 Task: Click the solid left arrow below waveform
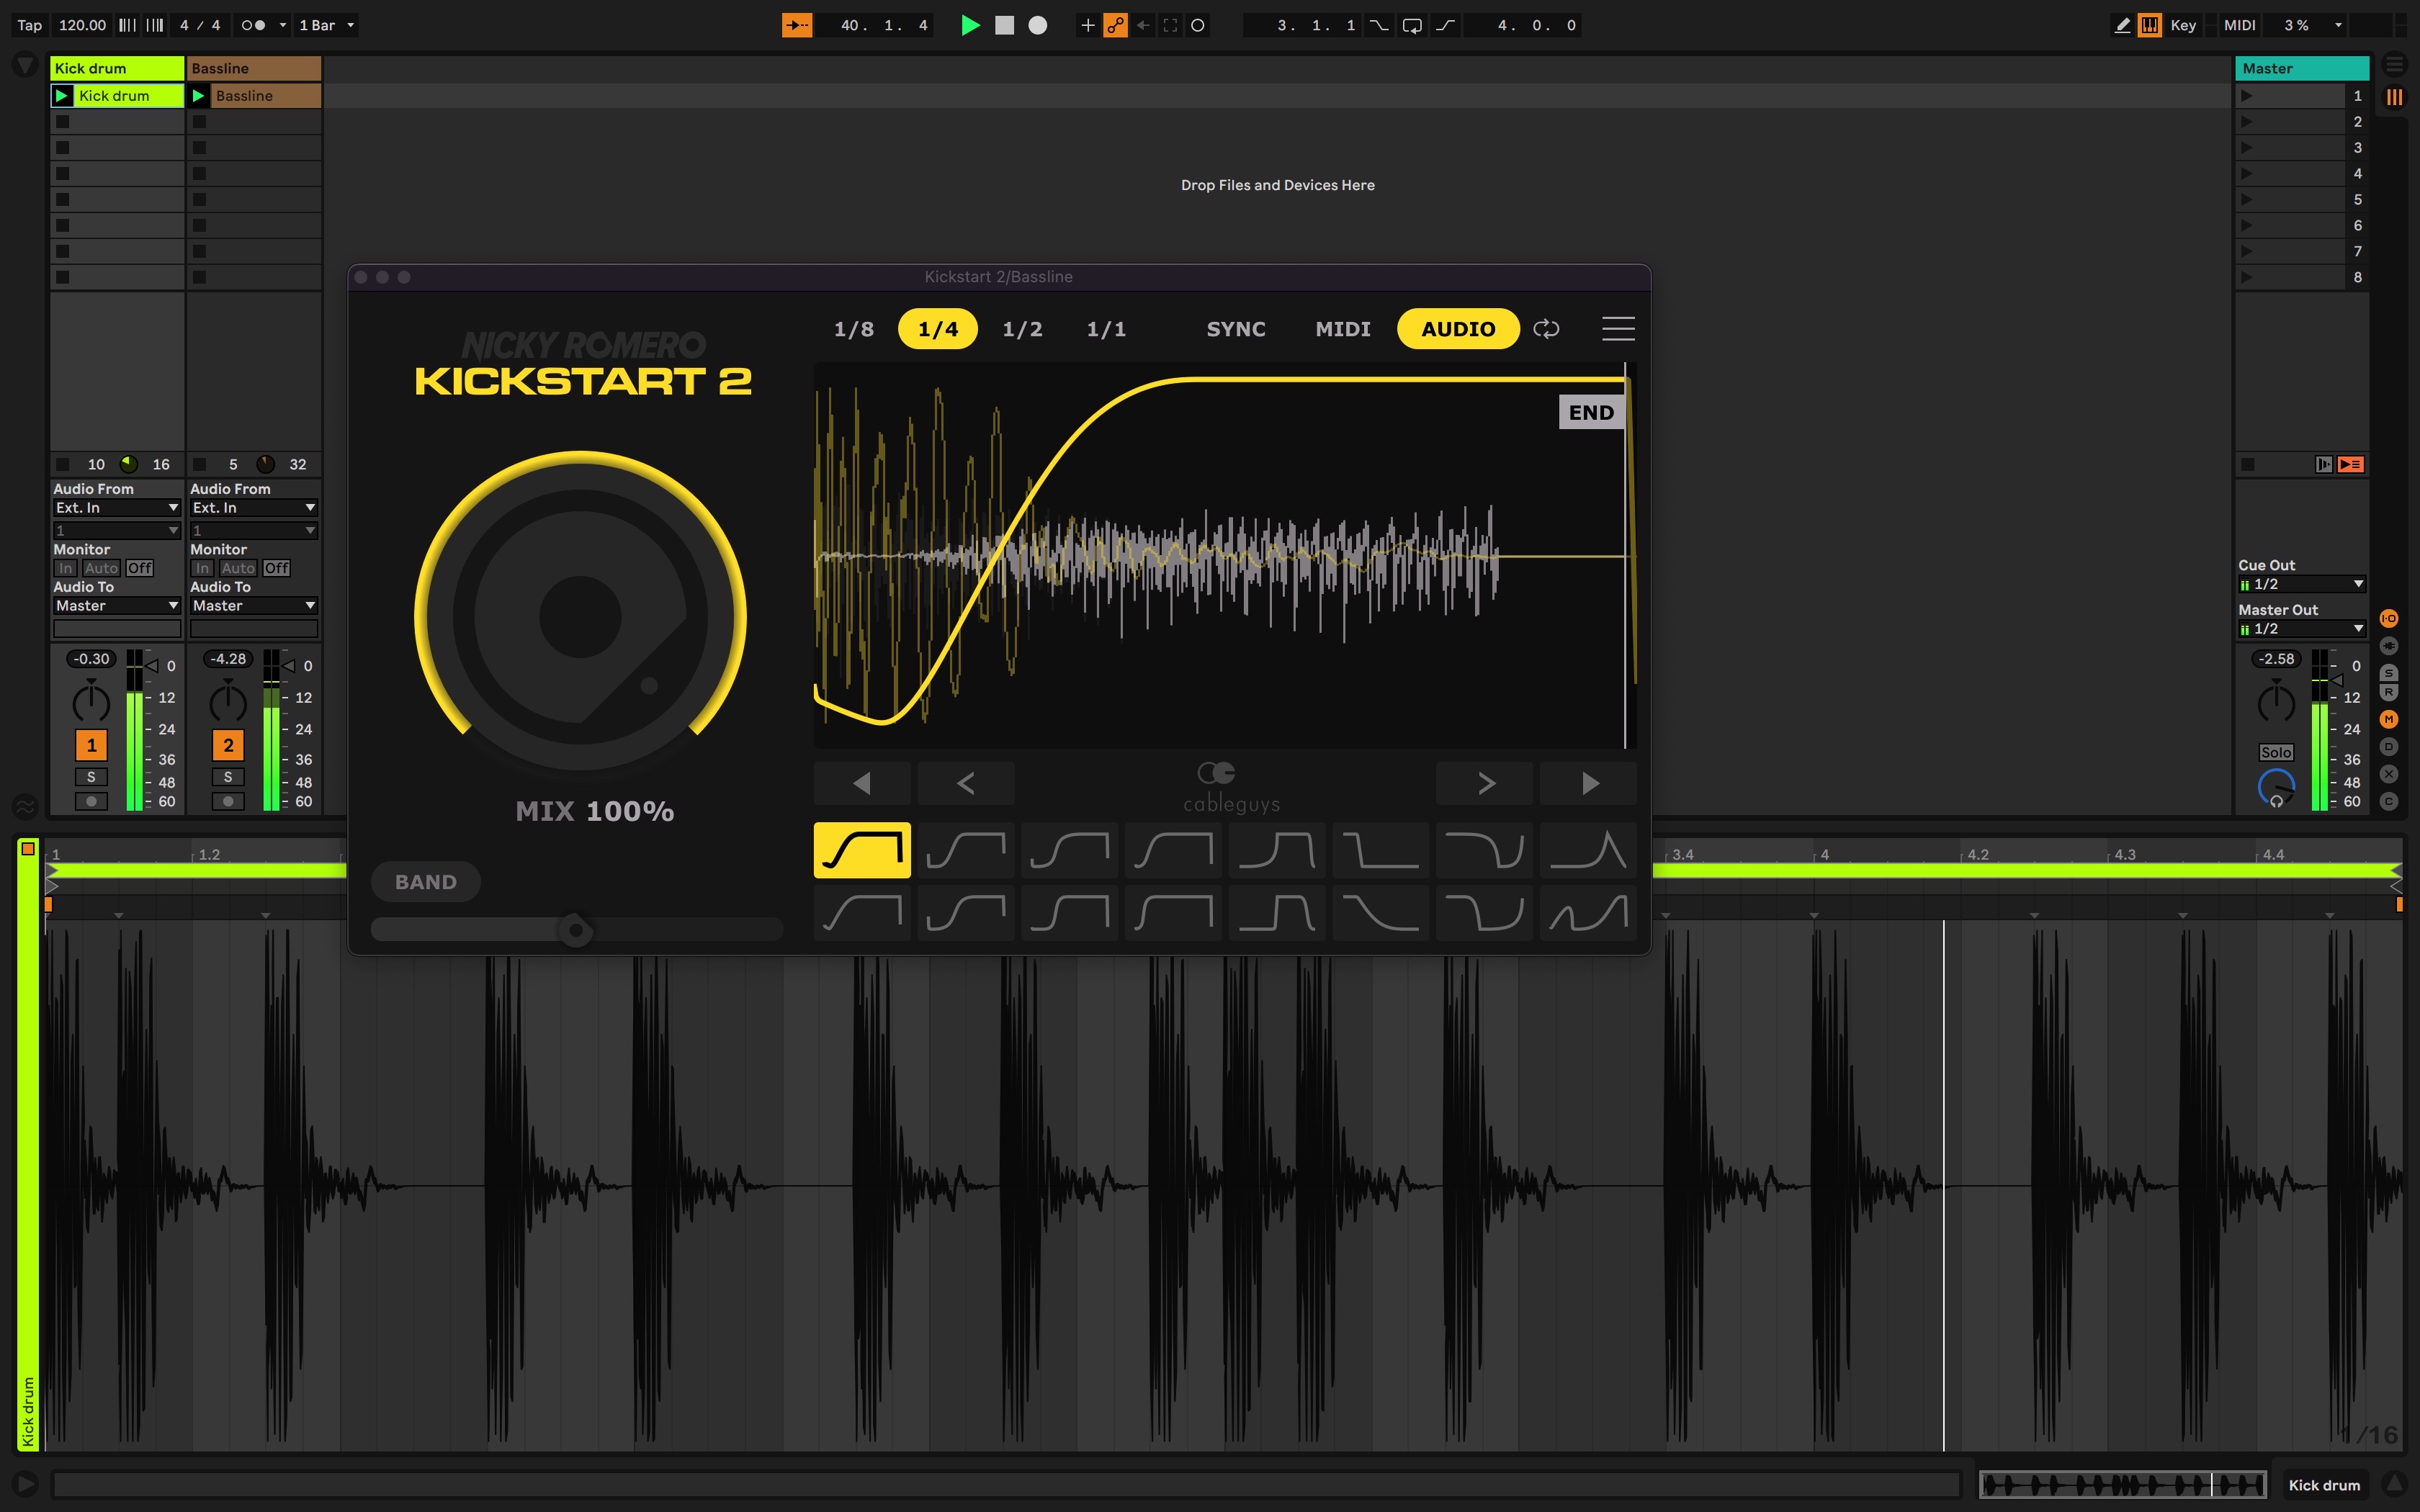click(862, 783)
